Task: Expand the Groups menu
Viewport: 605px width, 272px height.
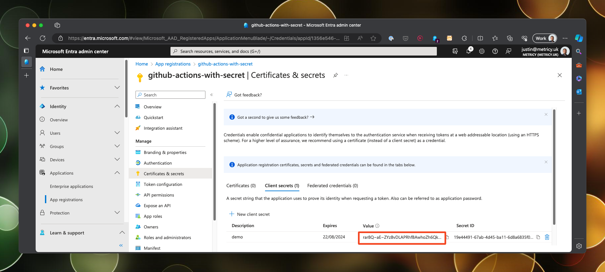Action: tap(117, 146)
